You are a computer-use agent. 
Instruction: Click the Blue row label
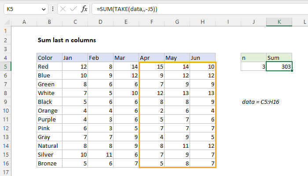coord(49,75)
